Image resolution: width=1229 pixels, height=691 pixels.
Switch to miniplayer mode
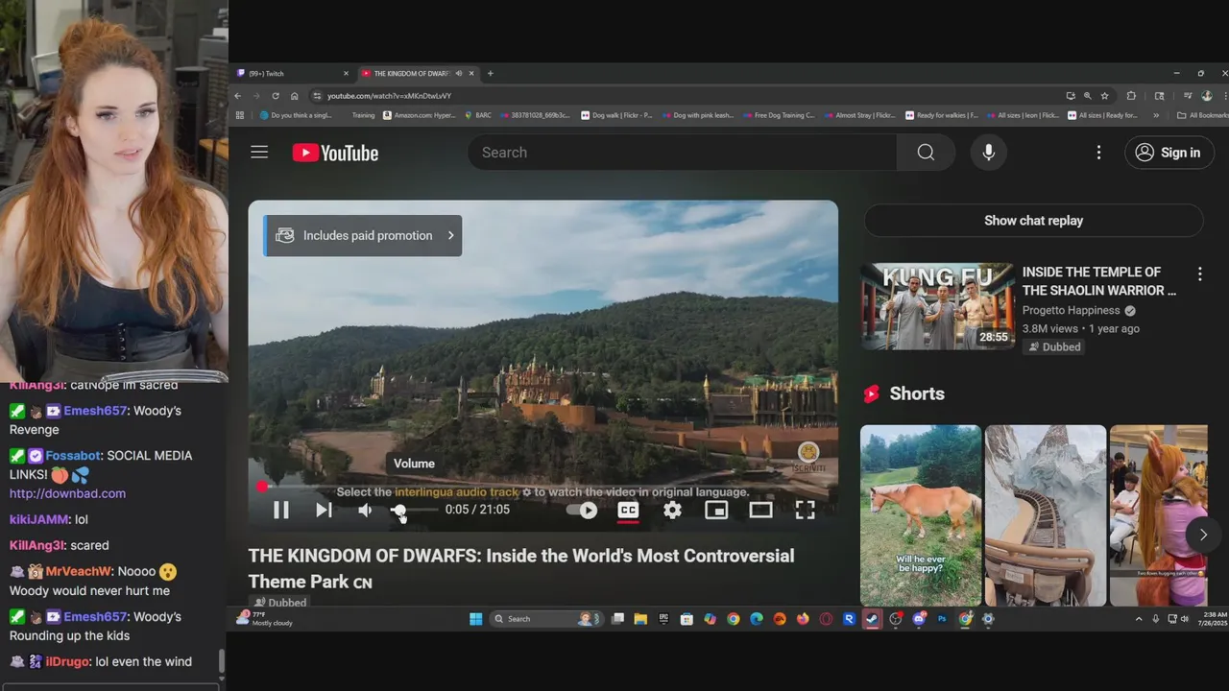(716, 511)
